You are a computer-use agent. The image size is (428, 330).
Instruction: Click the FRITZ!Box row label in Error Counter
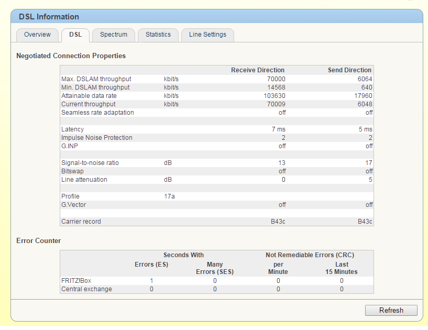76,281
